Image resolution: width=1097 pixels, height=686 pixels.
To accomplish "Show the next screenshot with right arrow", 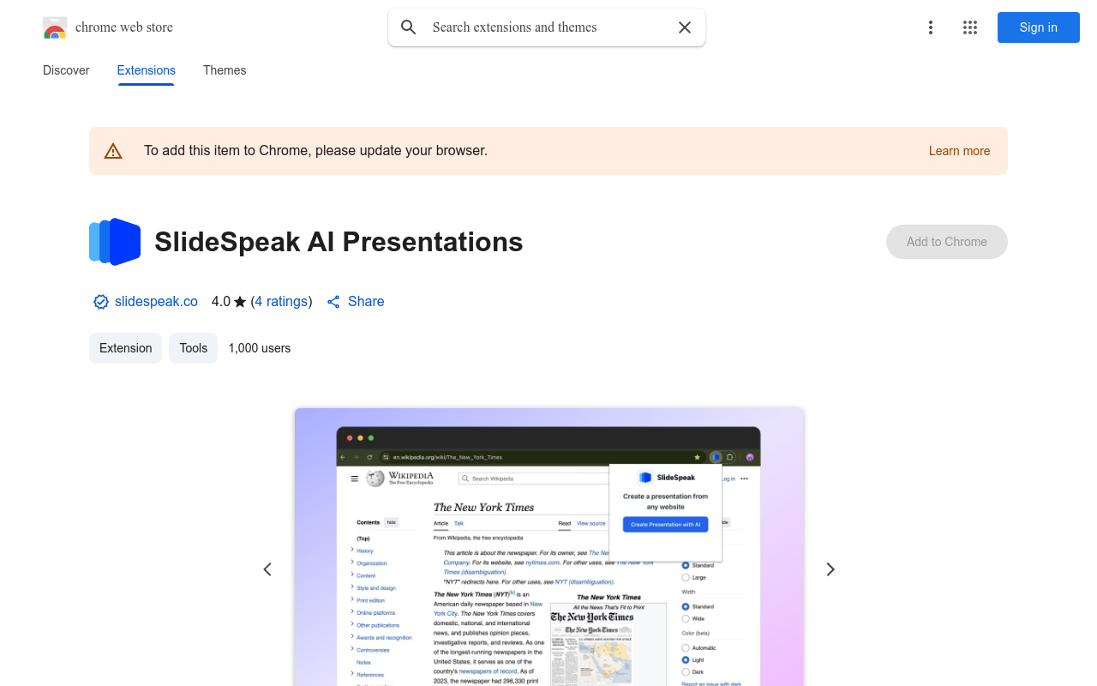I will (x=830, y=569).
